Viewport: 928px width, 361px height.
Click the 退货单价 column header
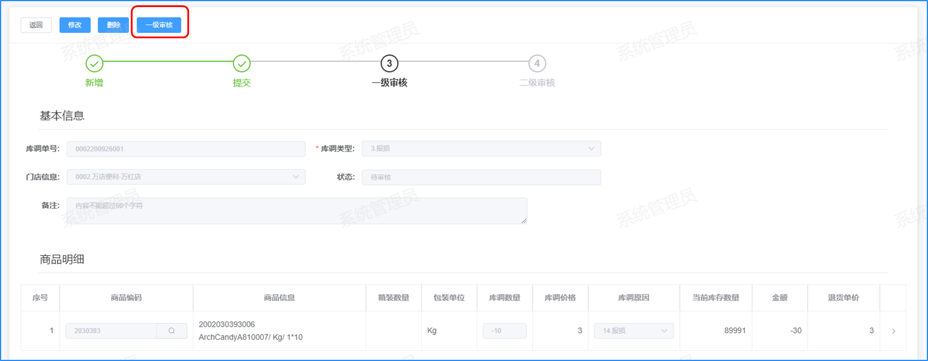[843, 298]
